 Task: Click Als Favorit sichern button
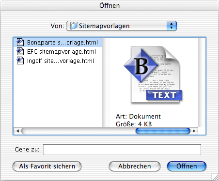(47, 166)
